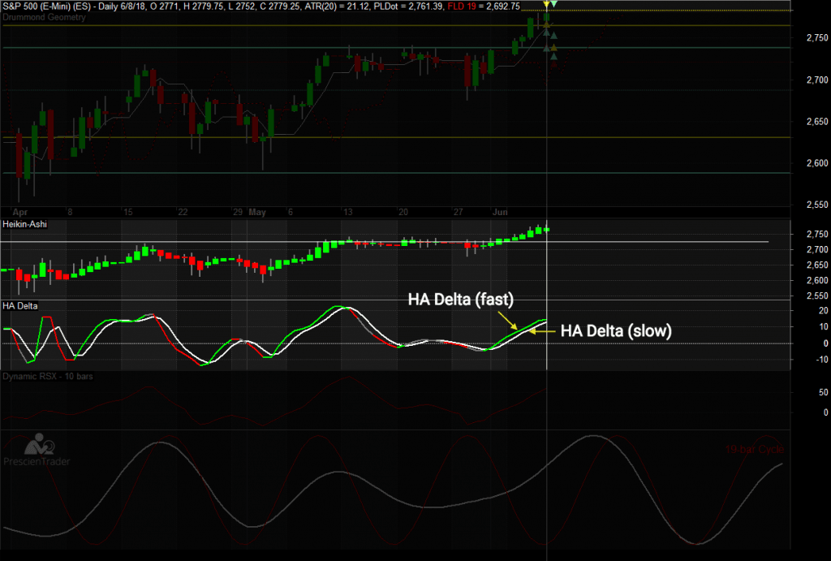Click date 22 on the time axis
The image size is (831, 561).
pyautogui.click(x=183, y=212)
